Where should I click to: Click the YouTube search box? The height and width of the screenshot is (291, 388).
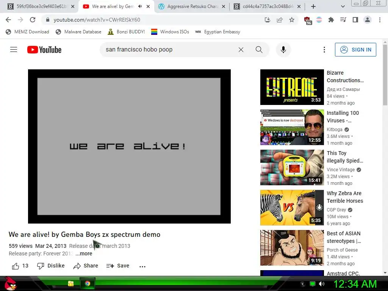168,50
